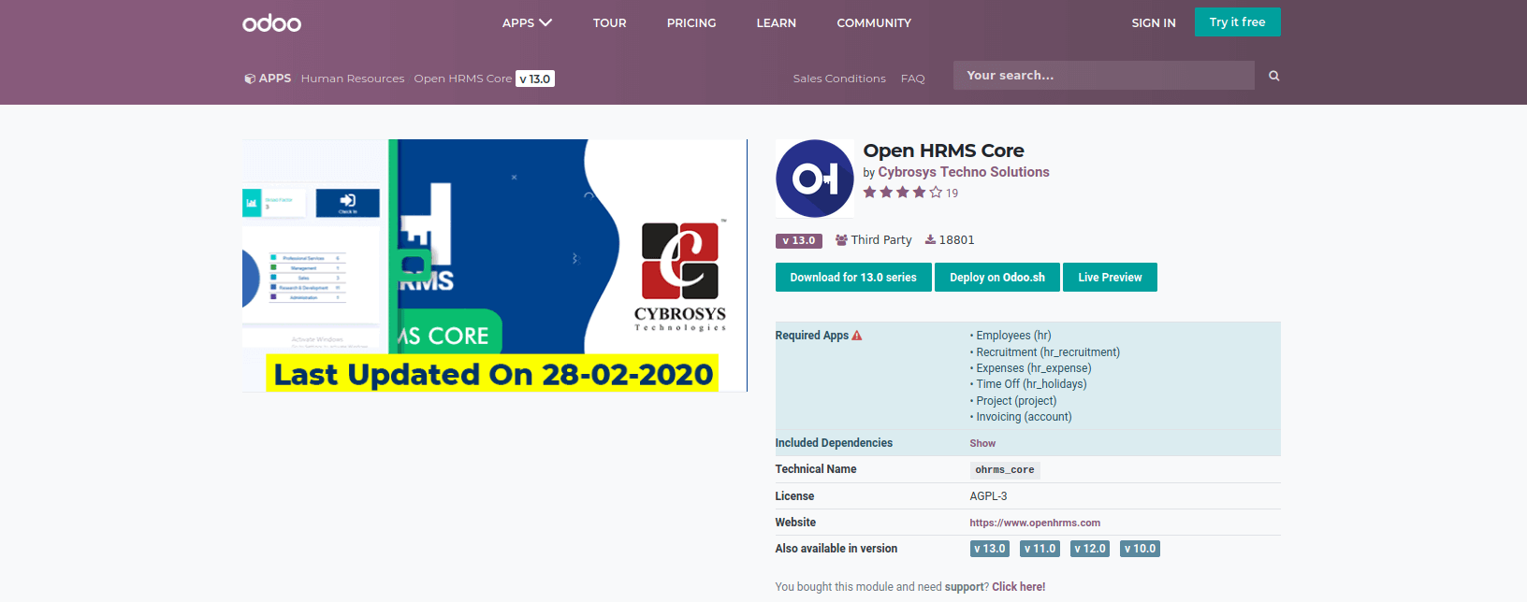Select version v 13.0 under Also available
This screenshot has width=1527, height=602.
pos(990,549)
